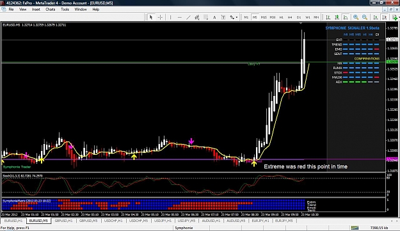Switch chart to M1 timeframe
400x231 pixels.
[x=246, y=17]
